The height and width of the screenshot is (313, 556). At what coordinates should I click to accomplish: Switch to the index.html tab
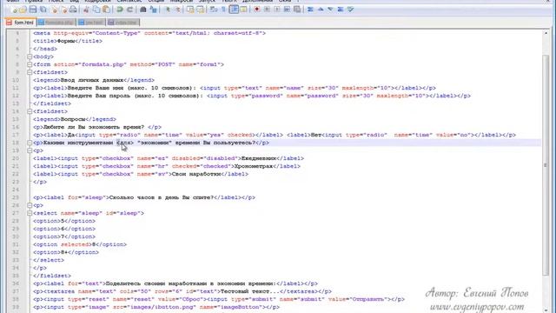[123, 23]
